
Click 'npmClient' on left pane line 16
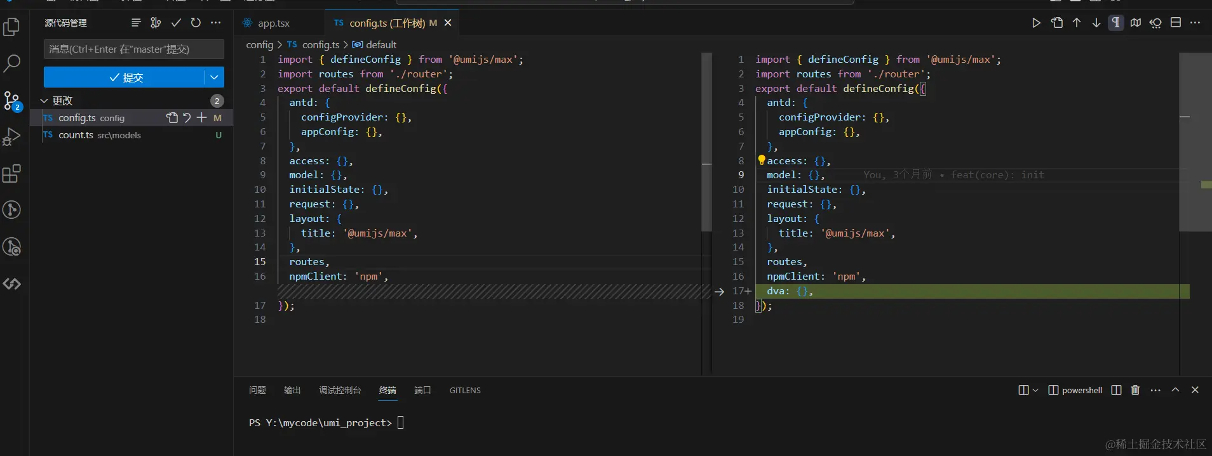(315, 277)
